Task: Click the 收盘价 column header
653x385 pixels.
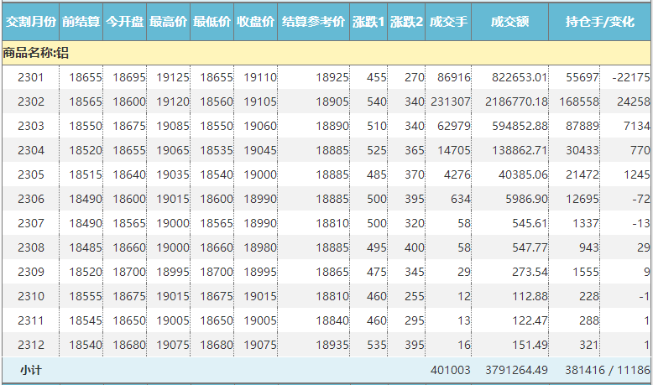Action: point(255,21)
